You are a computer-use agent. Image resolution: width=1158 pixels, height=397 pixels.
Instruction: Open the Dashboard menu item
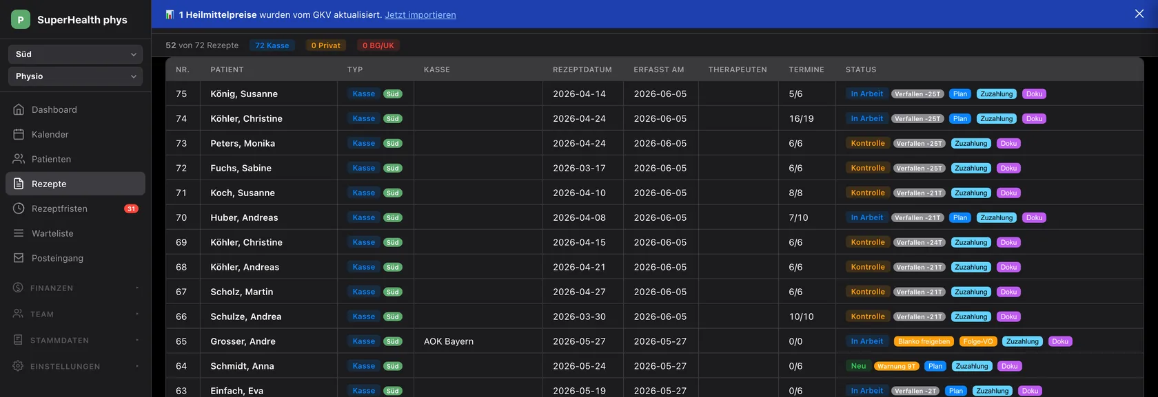coord(76,109)
